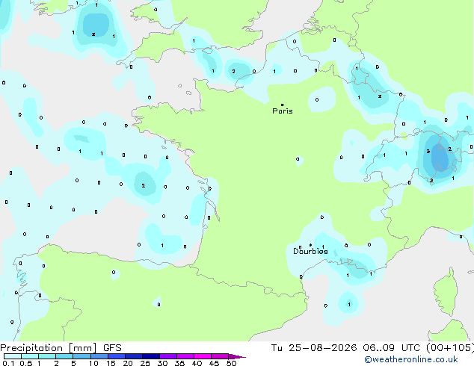Pick the 30–35 mm legend swatch
The width and height of the screenshot is (474, 366).
[168, 356]
